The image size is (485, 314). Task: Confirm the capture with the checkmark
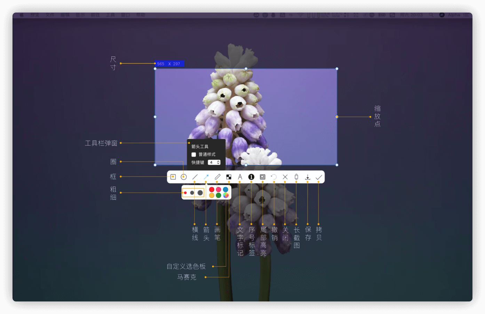point(318,177)
